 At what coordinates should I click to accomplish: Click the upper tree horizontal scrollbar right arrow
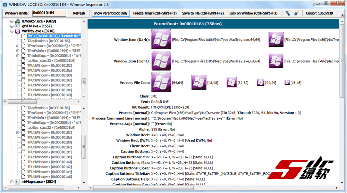(78, 101)
